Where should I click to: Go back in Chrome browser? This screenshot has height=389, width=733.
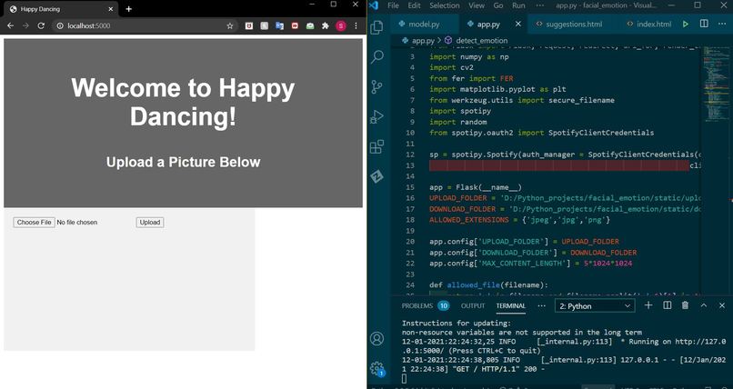point(10,26)
